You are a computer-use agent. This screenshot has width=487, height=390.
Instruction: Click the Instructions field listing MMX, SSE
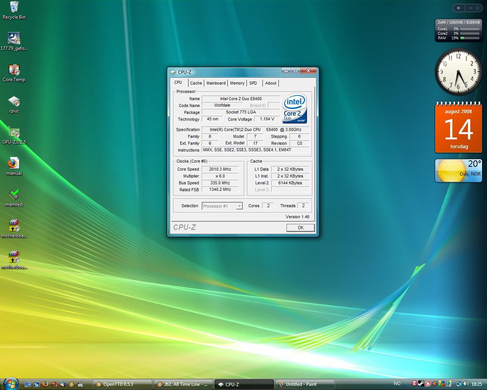coord(255,150)
